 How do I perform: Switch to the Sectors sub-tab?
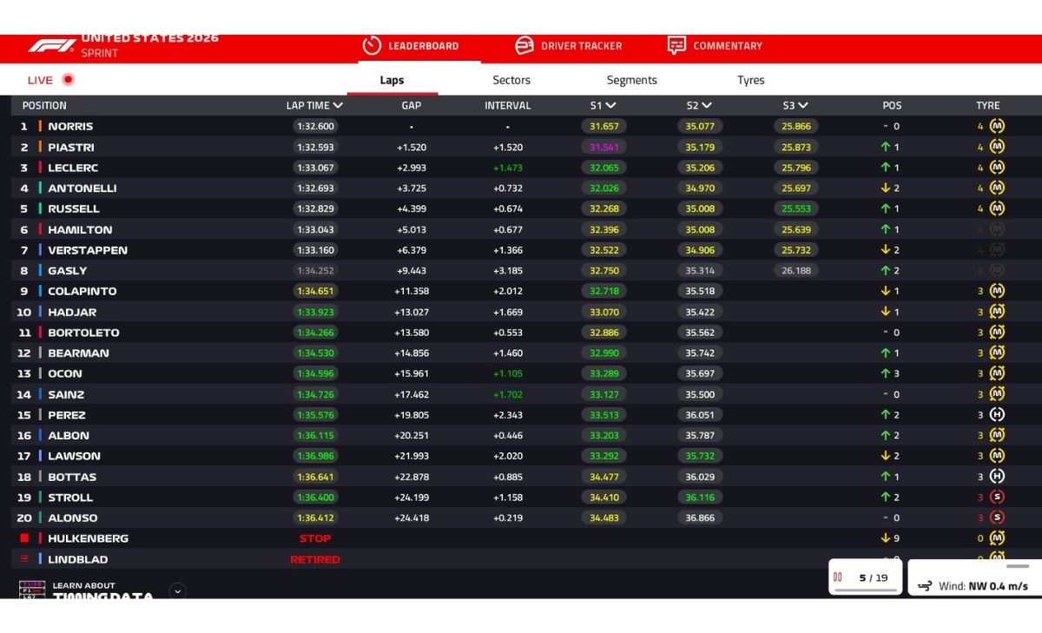(511, 80)
